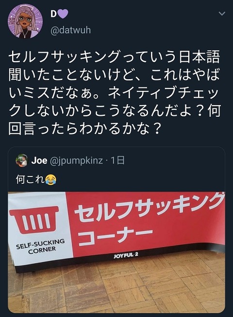Screen dimensions: 233x317
Task: Click the コーナー text on the red banner
Action: tap(115, 236)
